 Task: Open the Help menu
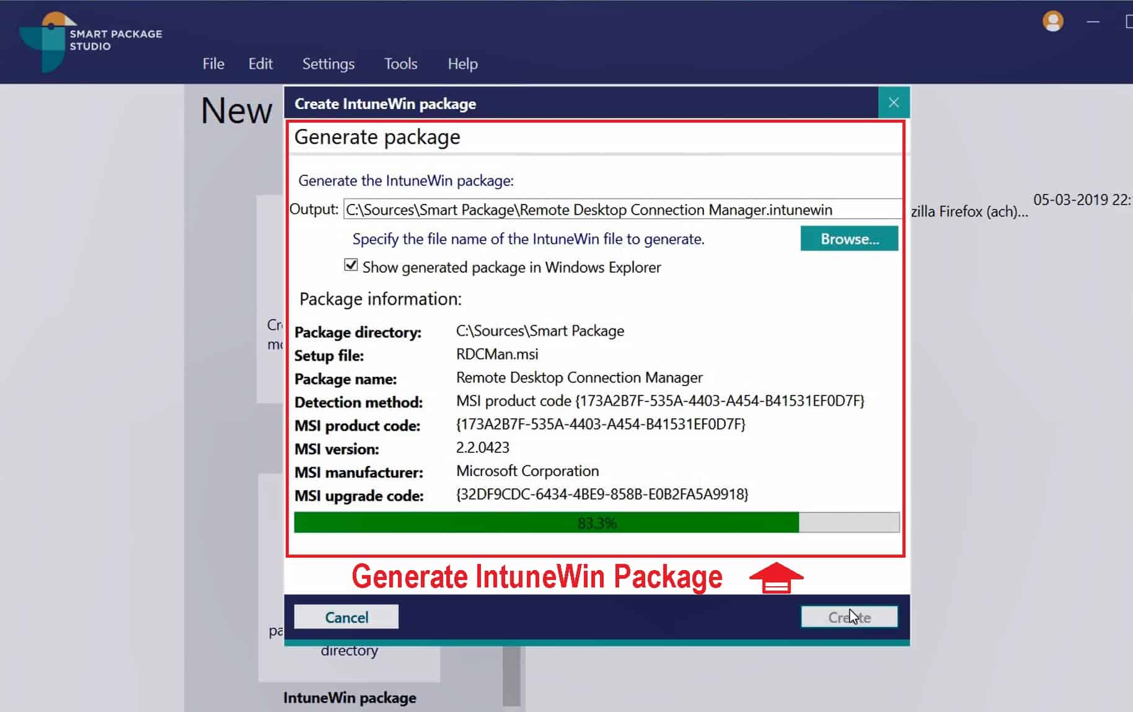point(463,64)
